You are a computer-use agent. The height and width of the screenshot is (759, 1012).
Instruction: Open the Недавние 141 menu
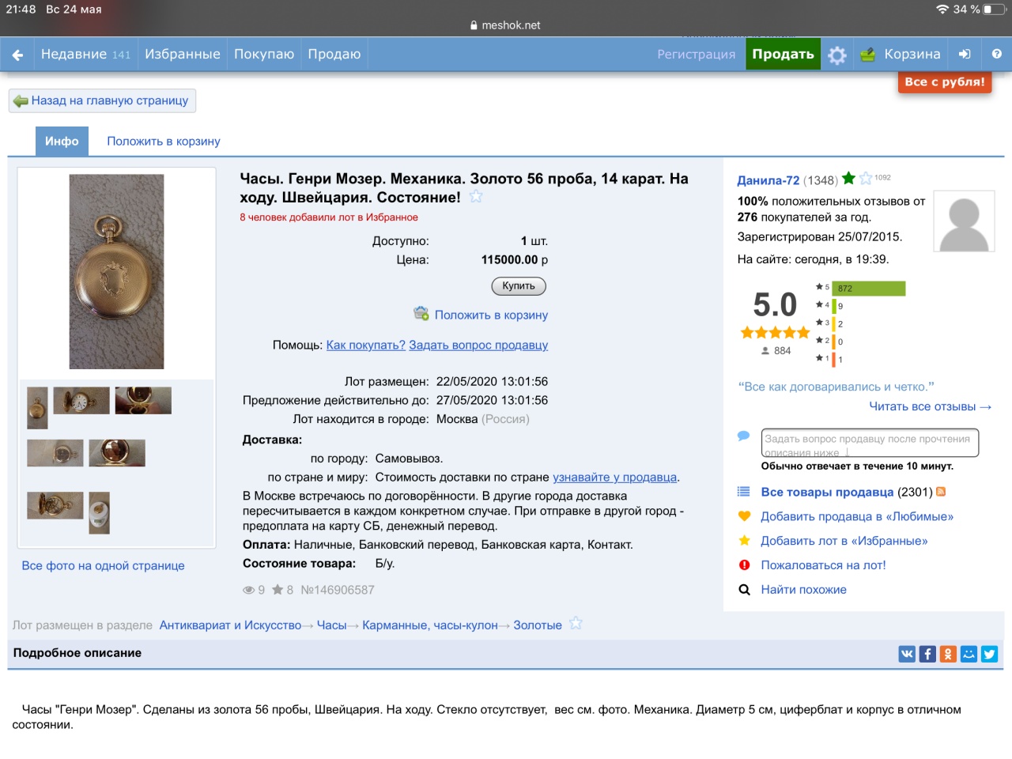click(x=85, y=55)
